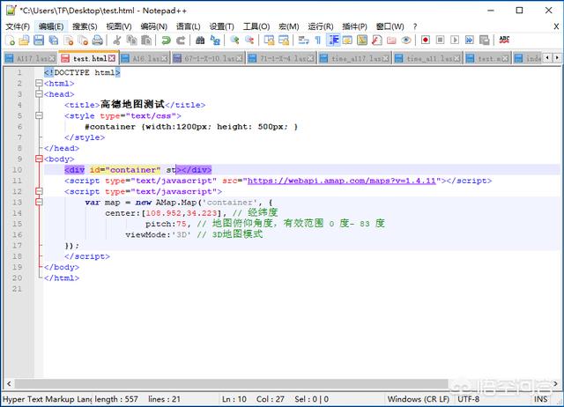Viewport: 564px width, 407px height.
Task: Toggle the eye monitoring icon
Action: click(406, 40)
